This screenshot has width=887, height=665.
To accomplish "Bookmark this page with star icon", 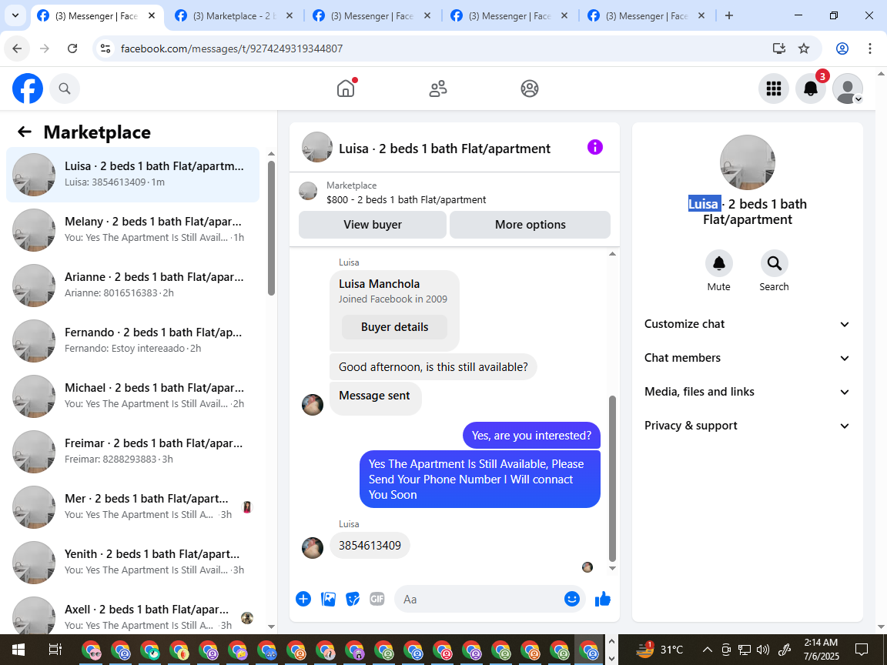I will point(803,48).
